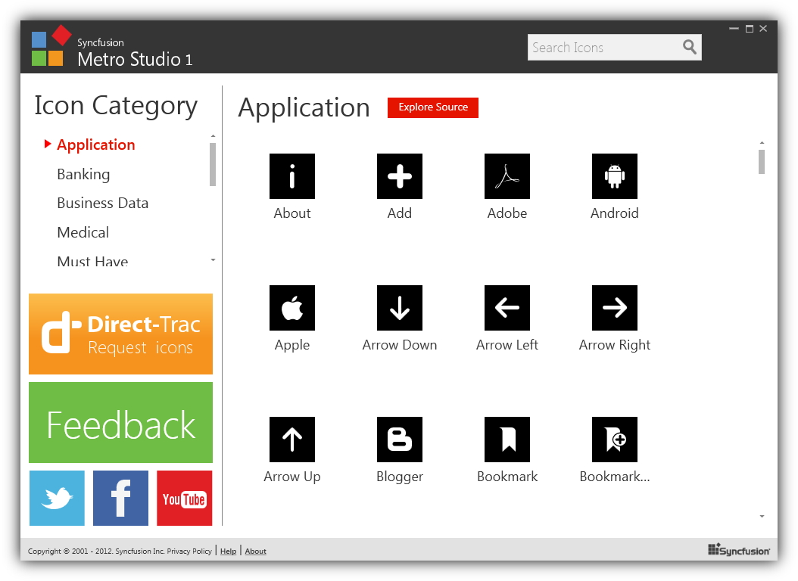Open the Help link in footer

[x=228, y=551]
